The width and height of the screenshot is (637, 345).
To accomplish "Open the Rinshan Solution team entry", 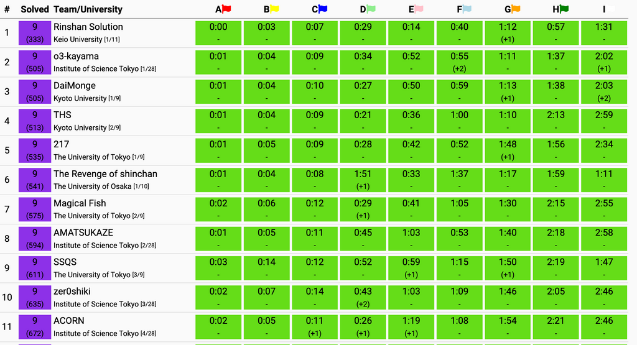I will [x=88, y=27].
